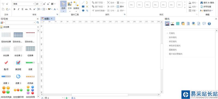Select the line drawing tool
Viewport: 218px width, 99px height.
click(x=83, y=3)
